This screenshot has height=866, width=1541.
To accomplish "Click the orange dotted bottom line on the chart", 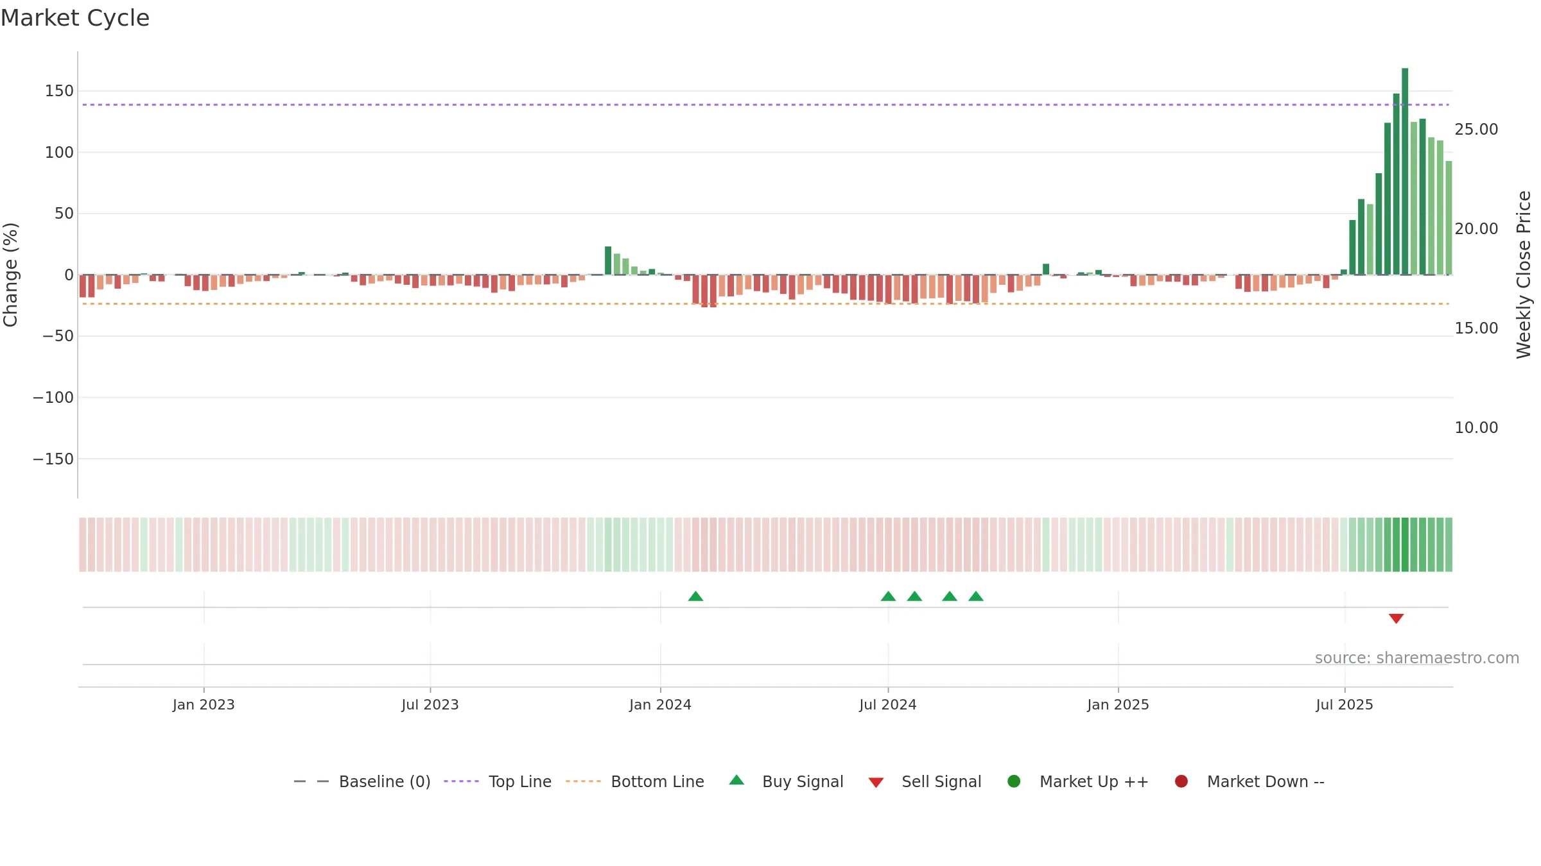I will pyautogui.click(x=765, y=303).
